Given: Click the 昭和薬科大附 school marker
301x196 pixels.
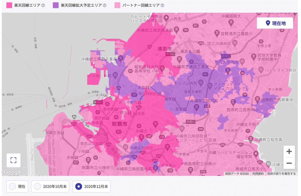Looking at the screenshot, I should tap(162, 68).
